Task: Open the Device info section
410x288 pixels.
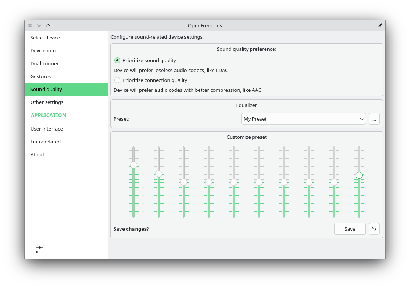Action: click(43, 50)
